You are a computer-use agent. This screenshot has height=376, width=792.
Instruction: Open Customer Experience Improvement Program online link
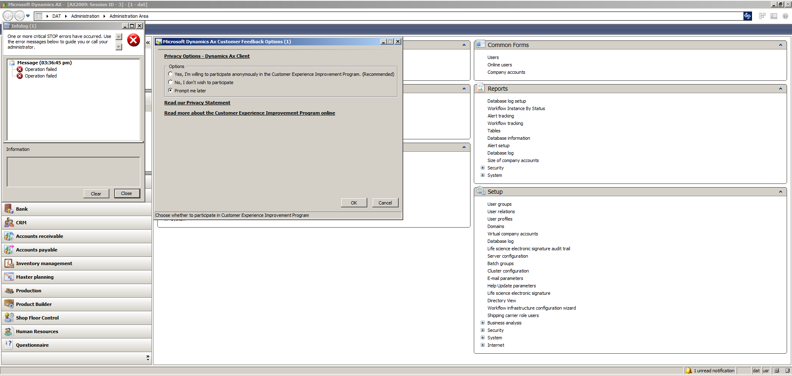pos(250,113)
